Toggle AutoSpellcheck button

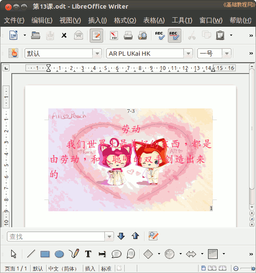[174, 35]
